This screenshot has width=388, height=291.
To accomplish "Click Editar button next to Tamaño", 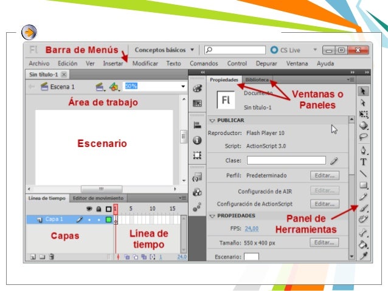I will (x=324, y=242).
